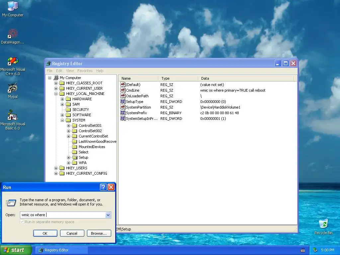Click the data '\Device\HarddiskVolume1'
Screen dimensions: 340x255
pyautogui.click(x=220, y=107)
